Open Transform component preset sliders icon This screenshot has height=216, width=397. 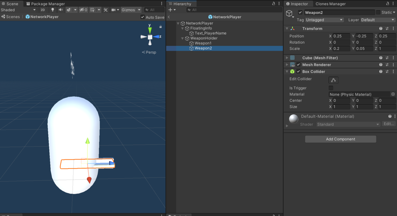click(387, 28)
